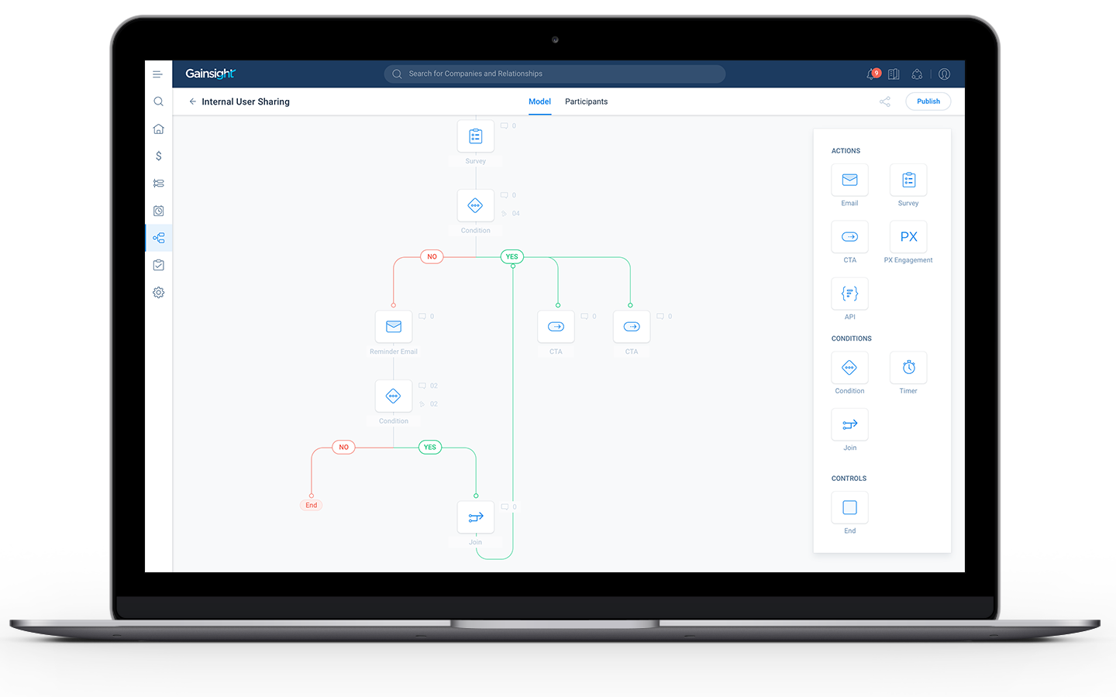
Task: Open the notifications bell icon
Action: pos(872,74)
